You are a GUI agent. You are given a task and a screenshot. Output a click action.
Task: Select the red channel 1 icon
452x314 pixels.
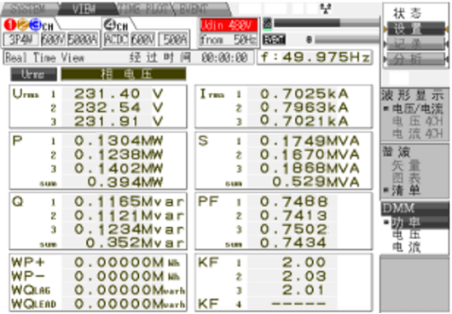9,25
